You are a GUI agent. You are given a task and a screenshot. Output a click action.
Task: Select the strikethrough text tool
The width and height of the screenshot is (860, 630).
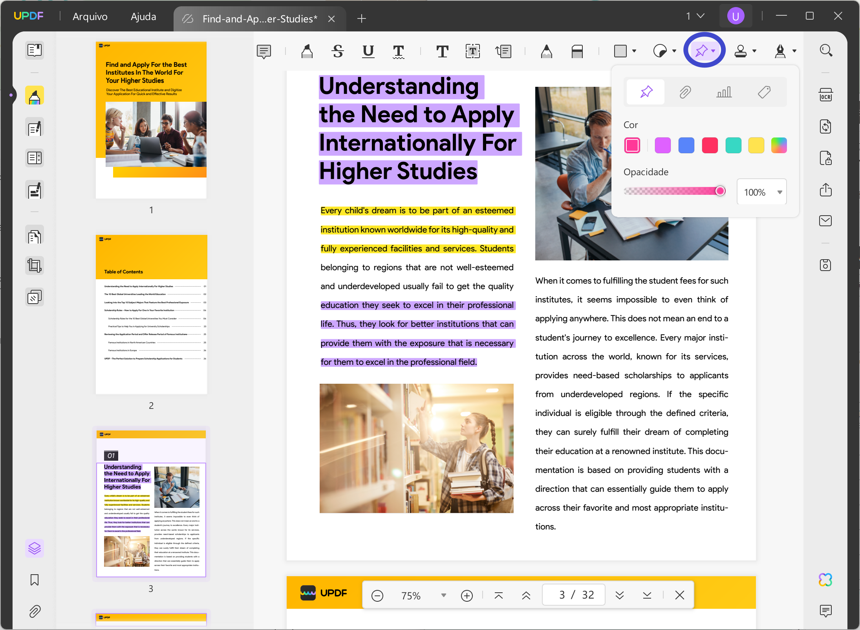(337, 51)
